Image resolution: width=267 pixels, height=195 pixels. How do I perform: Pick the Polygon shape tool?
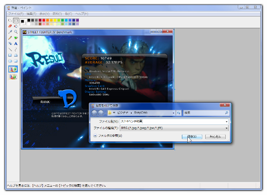coord(16,55)
